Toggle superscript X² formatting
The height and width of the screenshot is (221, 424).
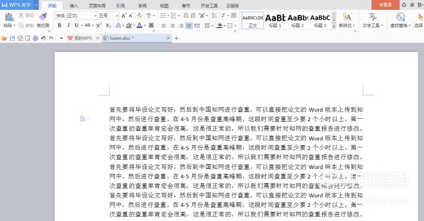click(x=99, y=25)
